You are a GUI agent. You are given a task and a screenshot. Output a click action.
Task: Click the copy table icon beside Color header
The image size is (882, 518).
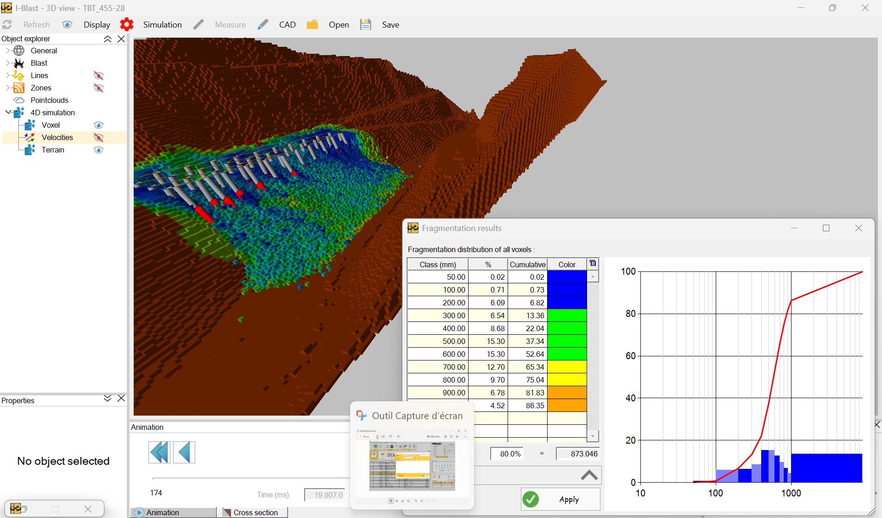coord(593,264)
